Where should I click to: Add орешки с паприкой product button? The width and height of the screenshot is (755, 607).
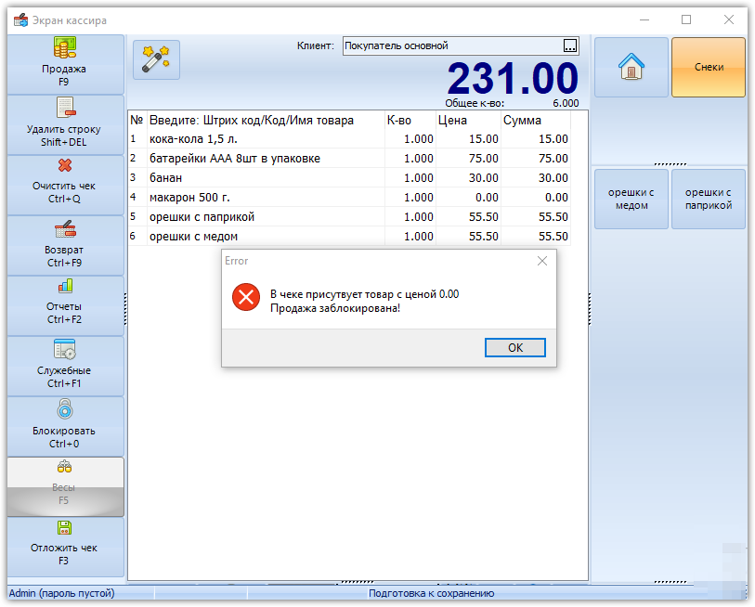click(x=709, y=199)
